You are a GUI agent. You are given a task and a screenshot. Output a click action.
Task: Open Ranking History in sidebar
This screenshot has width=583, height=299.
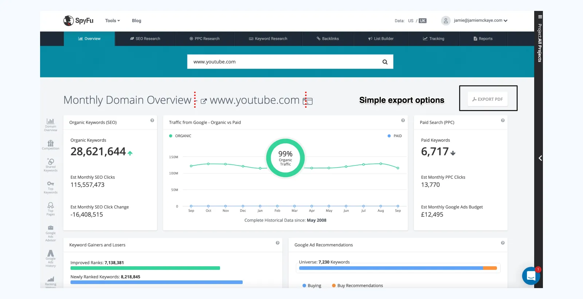51,282
